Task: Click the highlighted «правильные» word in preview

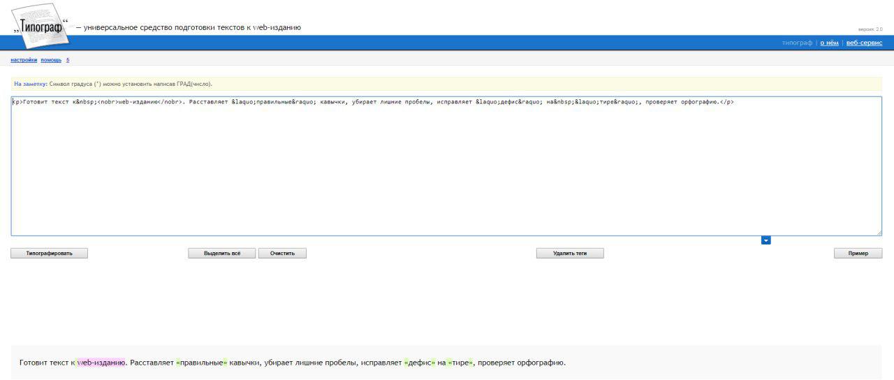Action: point(202,363)
